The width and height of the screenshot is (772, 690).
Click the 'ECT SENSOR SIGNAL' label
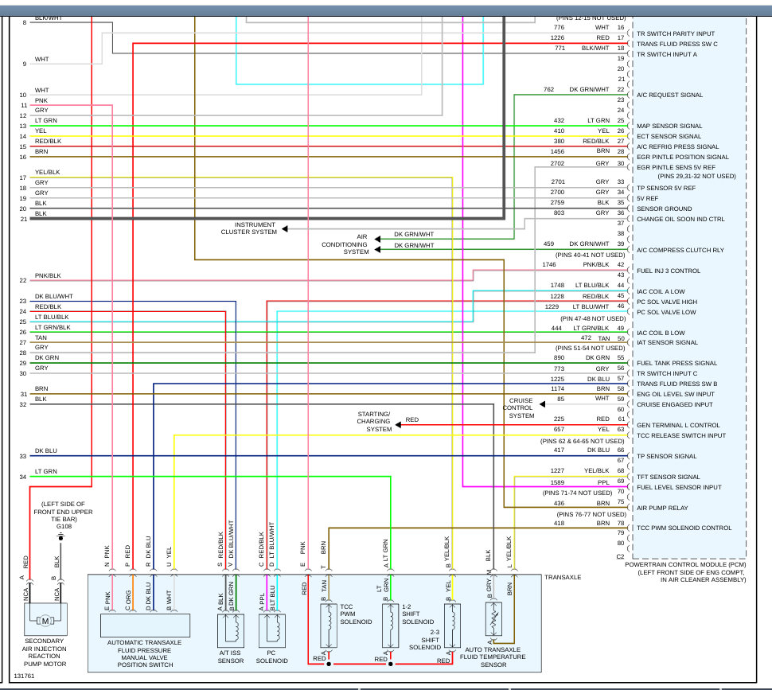(x=669, y=136)
